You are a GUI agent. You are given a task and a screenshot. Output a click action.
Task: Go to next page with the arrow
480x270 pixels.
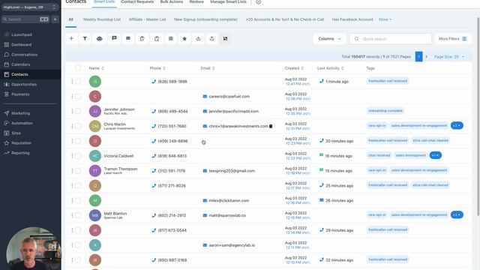pyautogui.click(x=426, y=57)
